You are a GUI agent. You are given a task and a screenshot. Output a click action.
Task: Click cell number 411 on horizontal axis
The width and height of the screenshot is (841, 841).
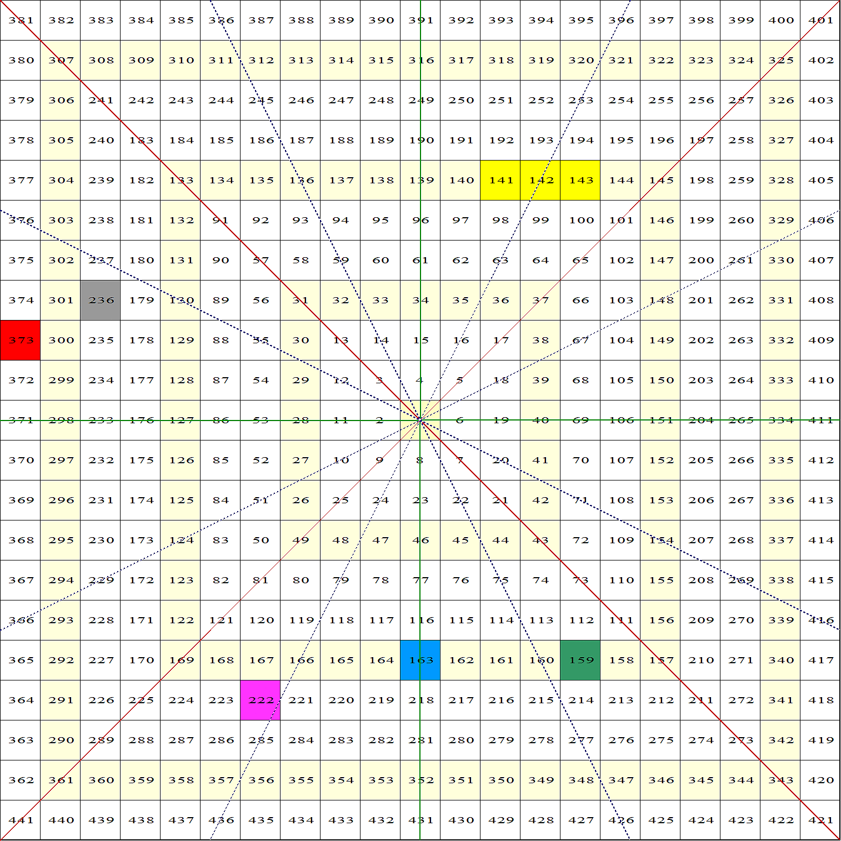click(820, 420)
